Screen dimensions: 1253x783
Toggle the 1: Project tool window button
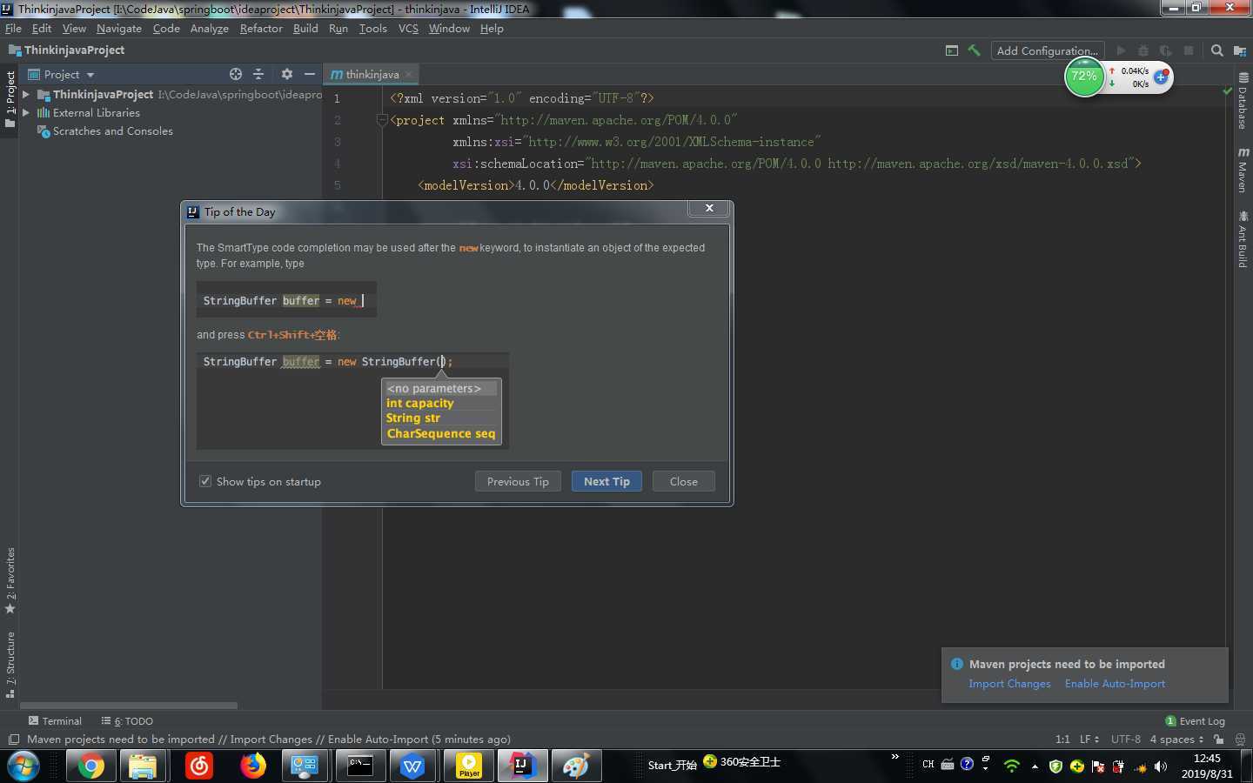[10, 99]
